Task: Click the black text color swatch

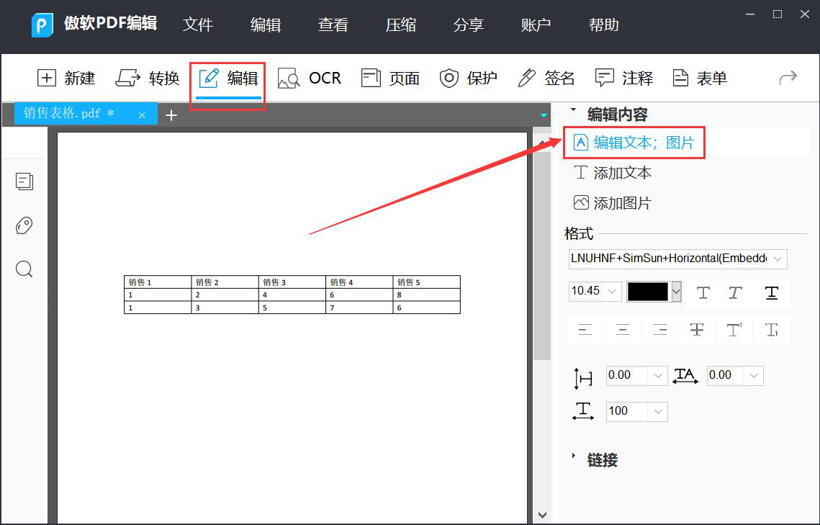Action: (648, 291)
